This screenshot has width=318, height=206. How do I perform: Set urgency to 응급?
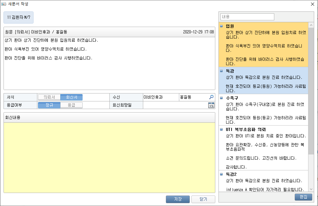point(71,105)
